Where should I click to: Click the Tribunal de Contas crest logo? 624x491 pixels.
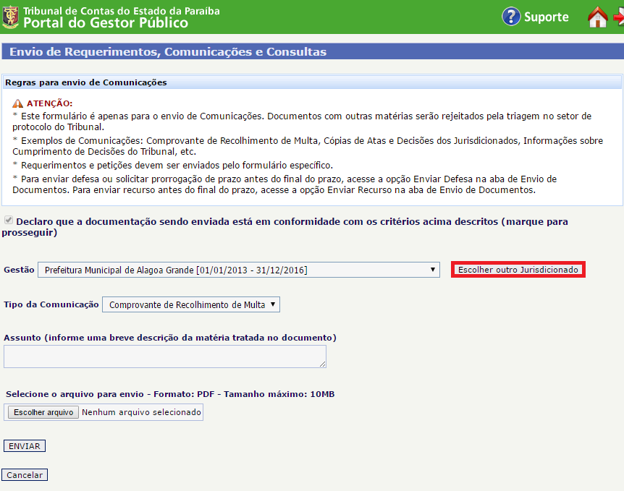click(11, 17)
